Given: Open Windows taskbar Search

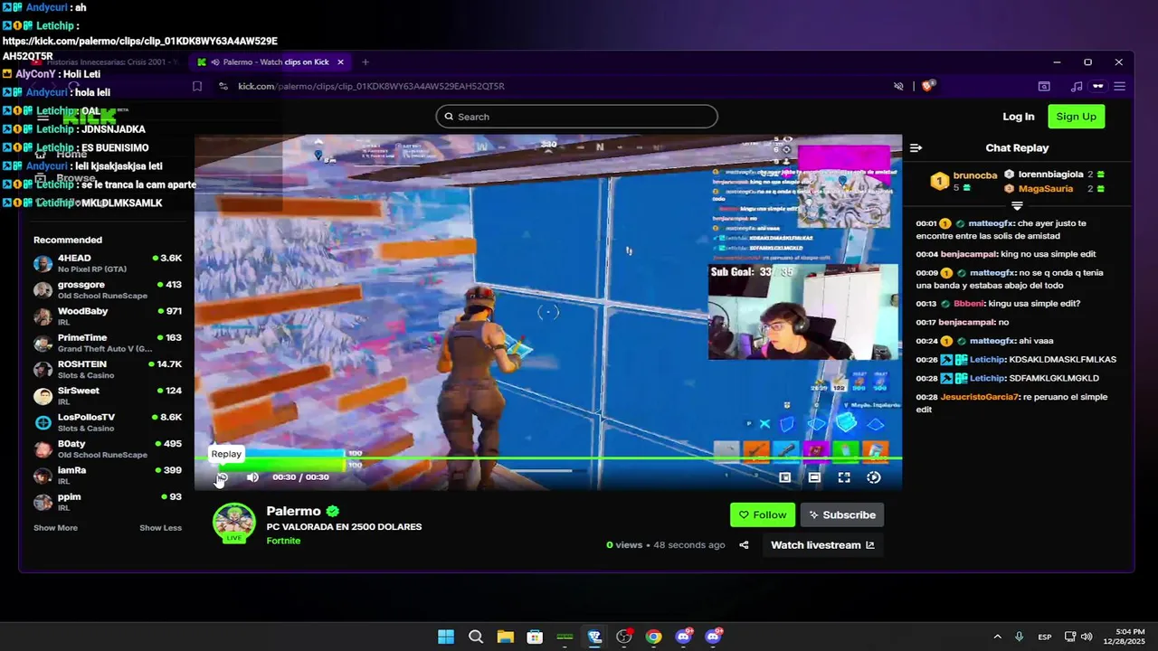Looking at the screenshot, I should tap(476, 637).
